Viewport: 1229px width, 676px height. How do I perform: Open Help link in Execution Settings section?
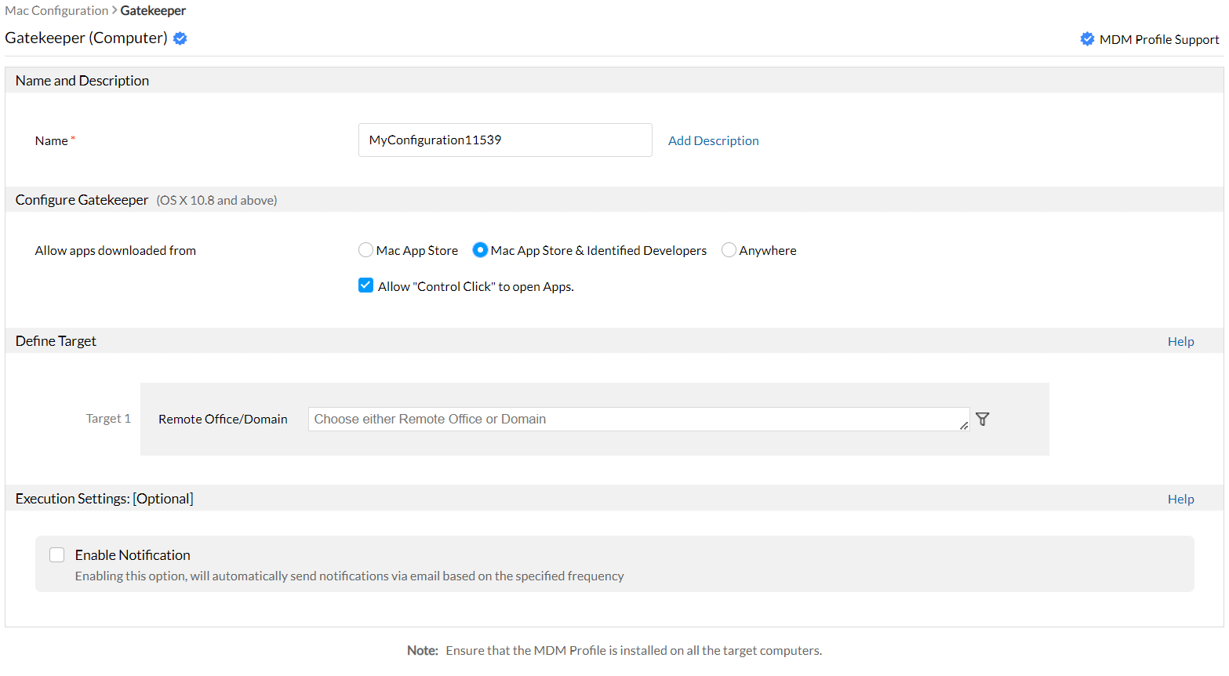click(1180, 499)
